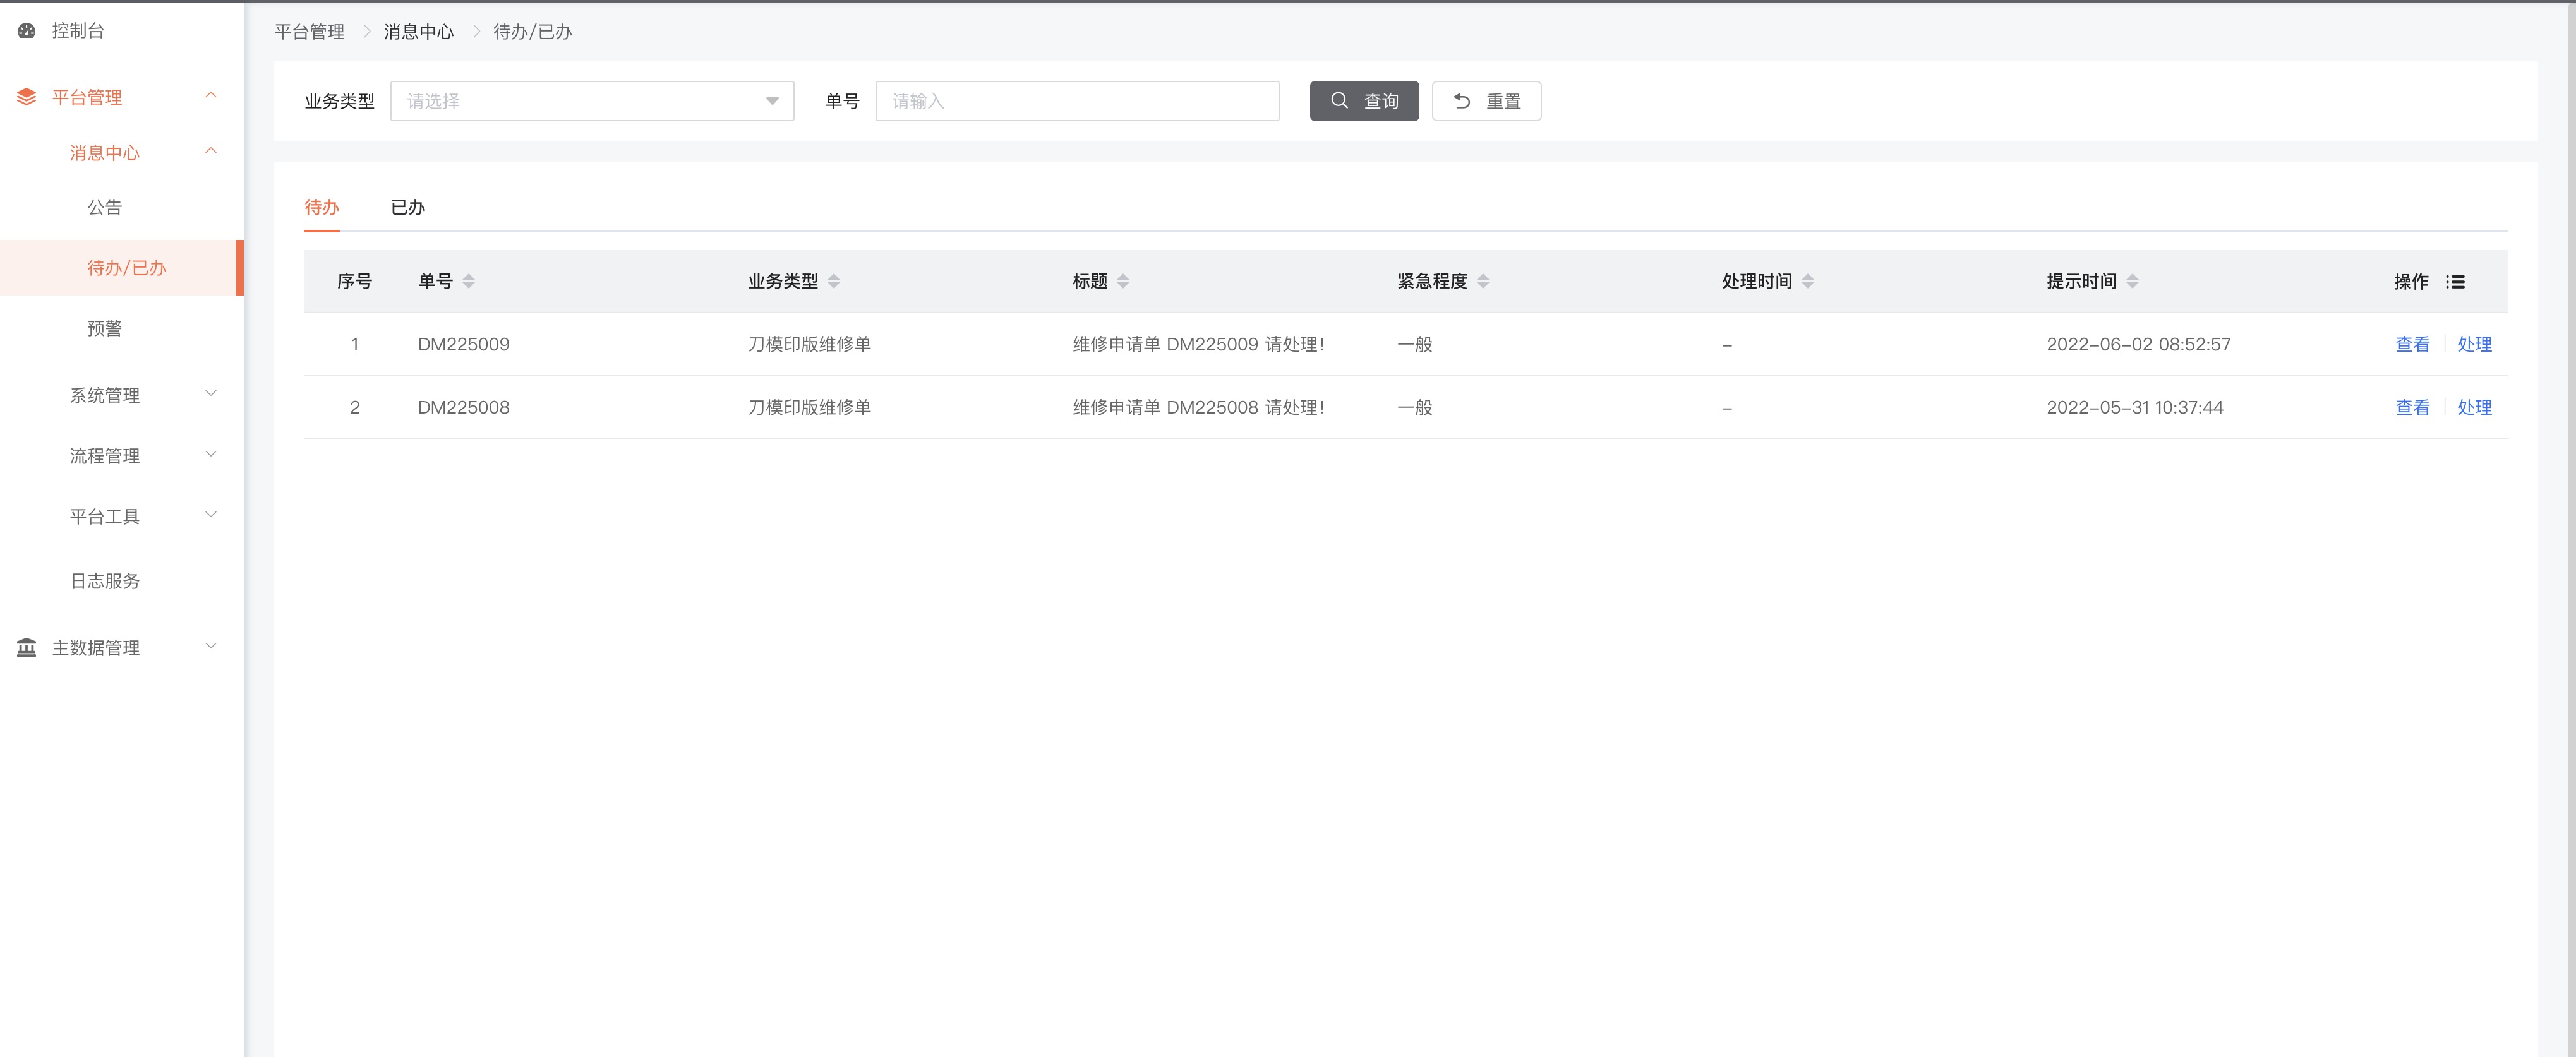Focus the 单号 input field
This screenshot has width=2576, height=1057.
click(x=1077, y=101)
